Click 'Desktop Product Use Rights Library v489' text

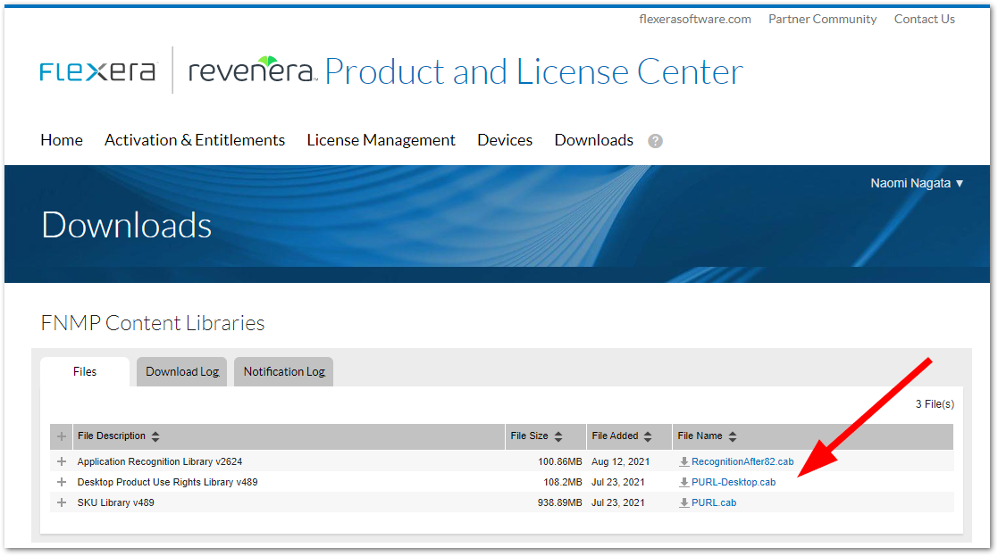click(x=167, y=482)
